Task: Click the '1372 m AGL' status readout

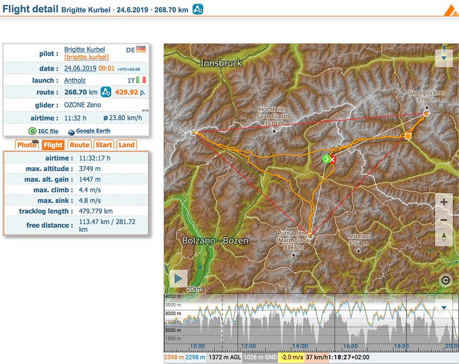Action: [225, 357]
